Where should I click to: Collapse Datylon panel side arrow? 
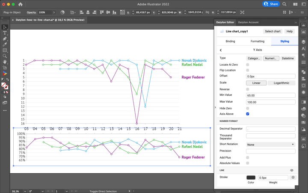click(x=215, y=107)
